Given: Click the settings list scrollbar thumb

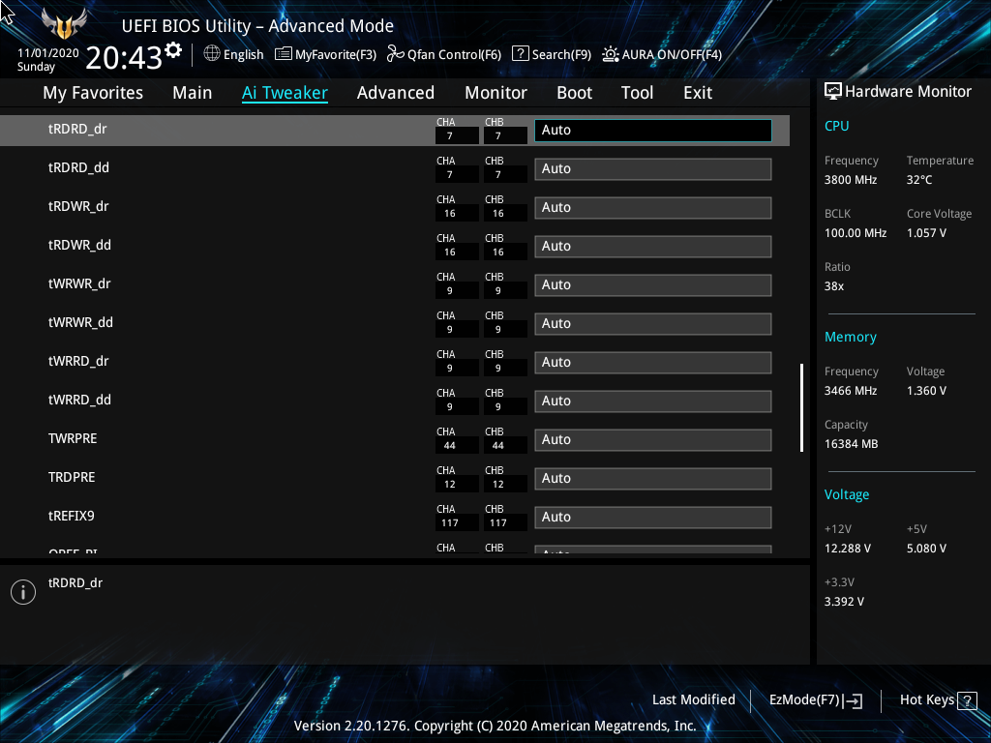Looking at the screenshot, I should [x=802, y=407].
